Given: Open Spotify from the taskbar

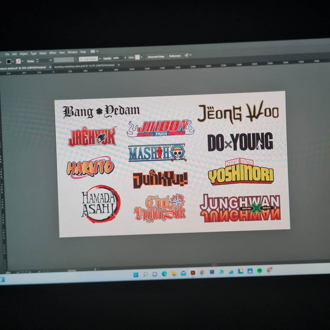Looking at the screenshot, I should [259, 271].
